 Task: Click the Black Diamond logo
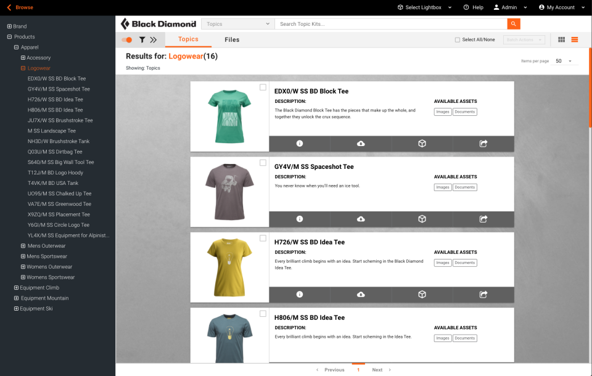point(158,24)
